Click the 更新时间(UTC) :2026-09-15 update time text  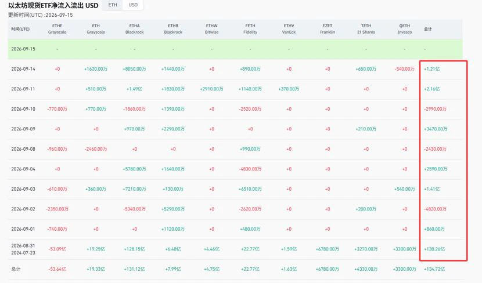click(40, 15)
